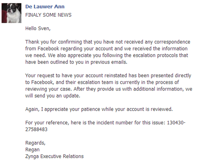This screenshot has width=199, height=160.
Task: Click the 'FINALY SOME NEWS' headline text
Action: tap(48, 15)
